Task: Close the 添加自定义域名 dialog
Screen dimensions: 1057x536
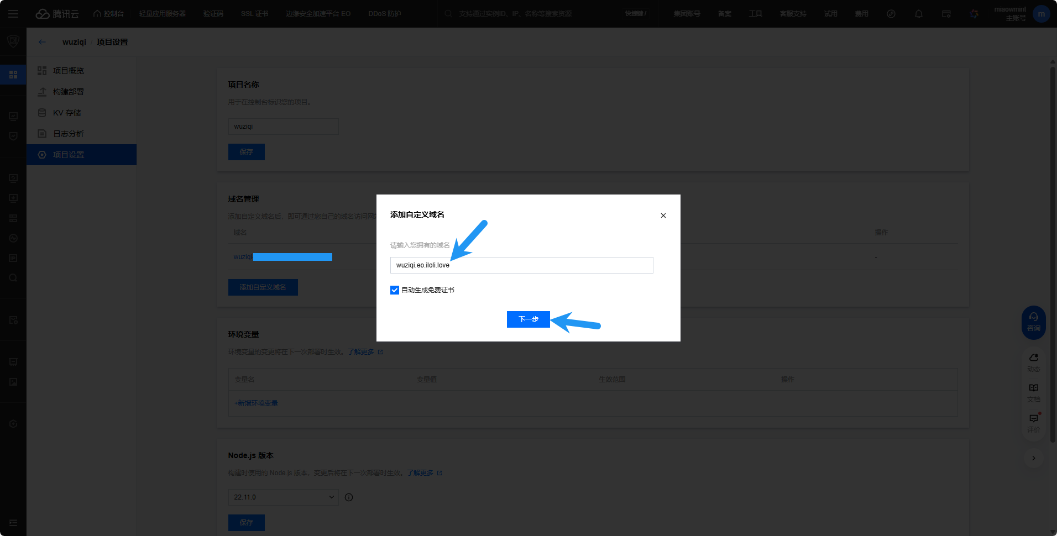Action: tap(663, 216)
